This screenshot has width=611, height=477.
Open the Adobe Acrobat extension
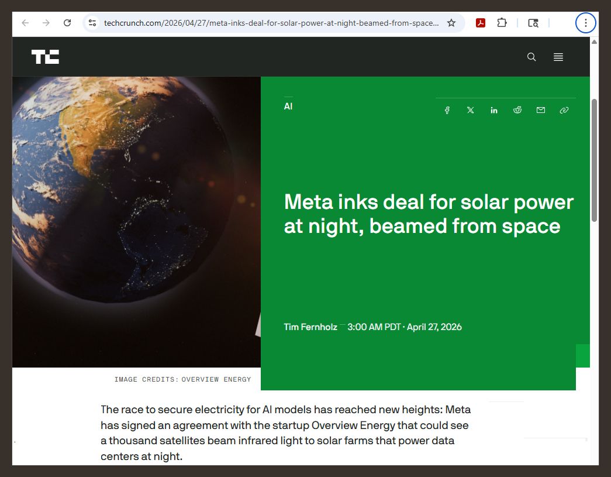[480, 23]
